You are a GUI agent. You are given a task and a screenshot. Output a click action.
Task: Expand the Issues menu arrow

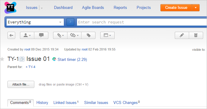pyautogui.click(x=42, y=8)
